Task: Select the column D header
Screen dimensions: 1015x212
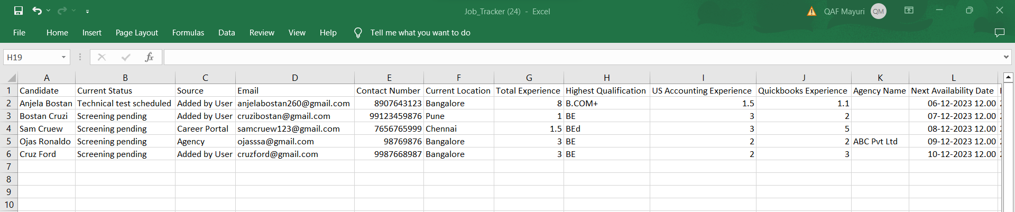Action: click(294, 78)
